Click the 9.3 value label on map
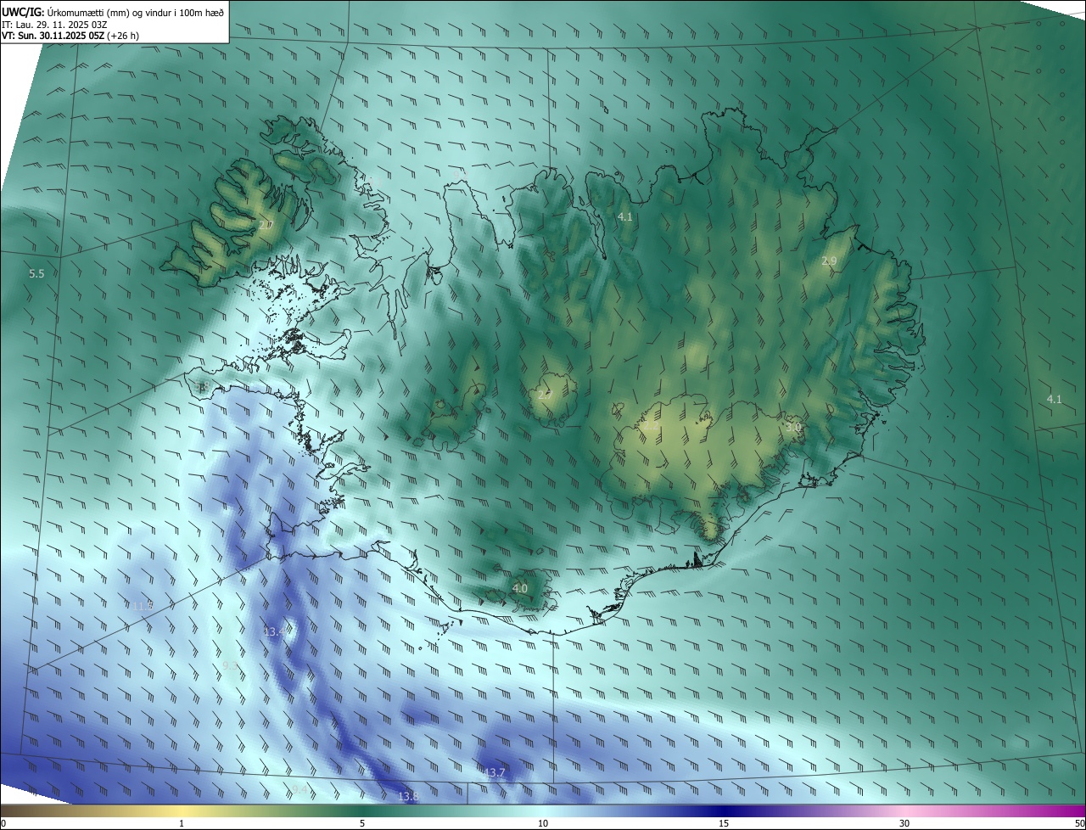The width and height of the screenshot is (1086, 830). pyautogui.click(x=231, y=666)
